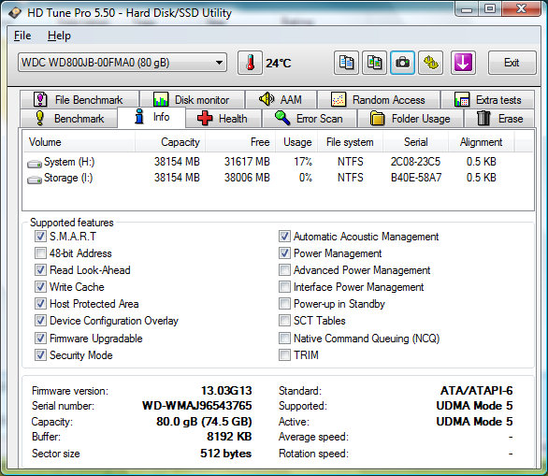
Task: Click the camera save screenshot icon
Action: [403, 63]
